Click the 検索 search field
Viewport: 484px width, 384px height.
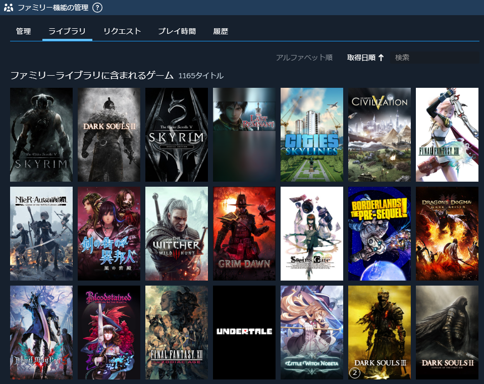[x=435, y=58]
